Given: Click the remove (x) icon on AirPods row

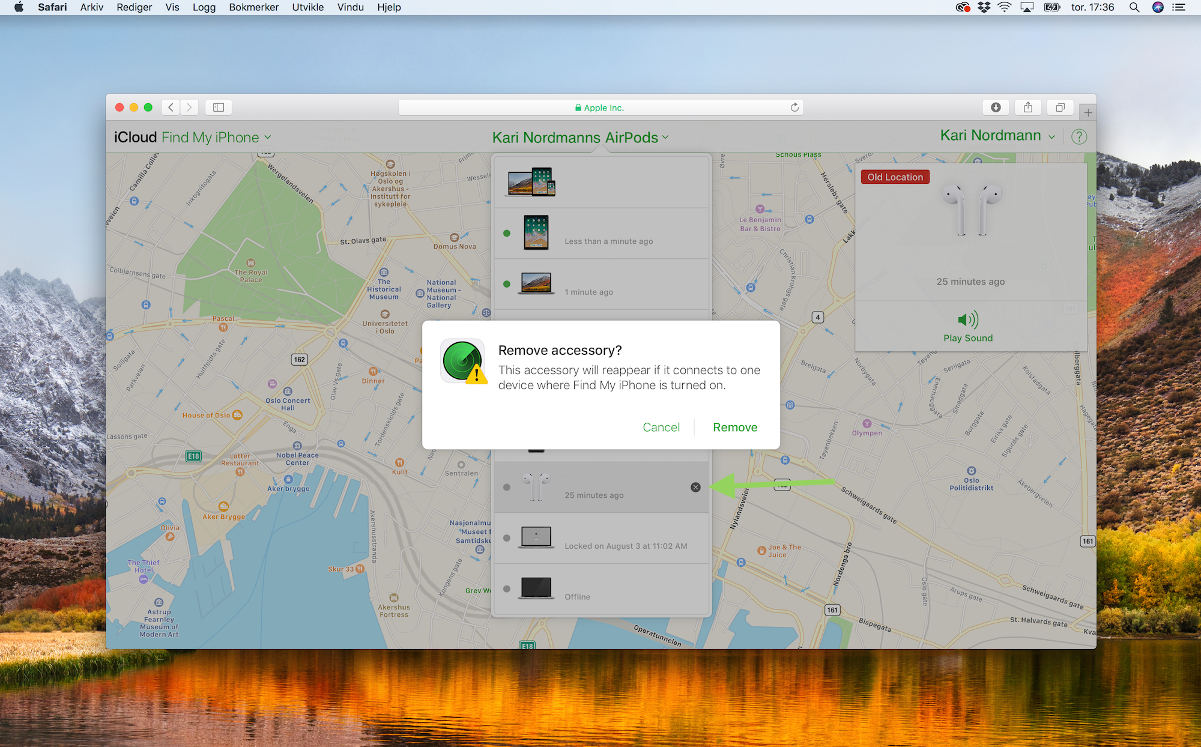Looking at the screenshot, I should point(695,487).
